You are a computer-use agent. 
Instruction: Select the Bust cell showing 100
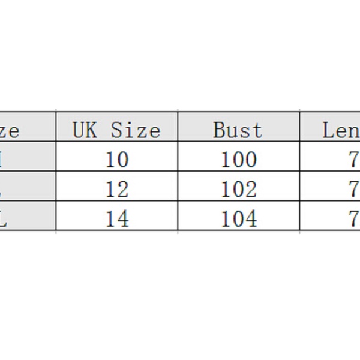tap(238, 160)
